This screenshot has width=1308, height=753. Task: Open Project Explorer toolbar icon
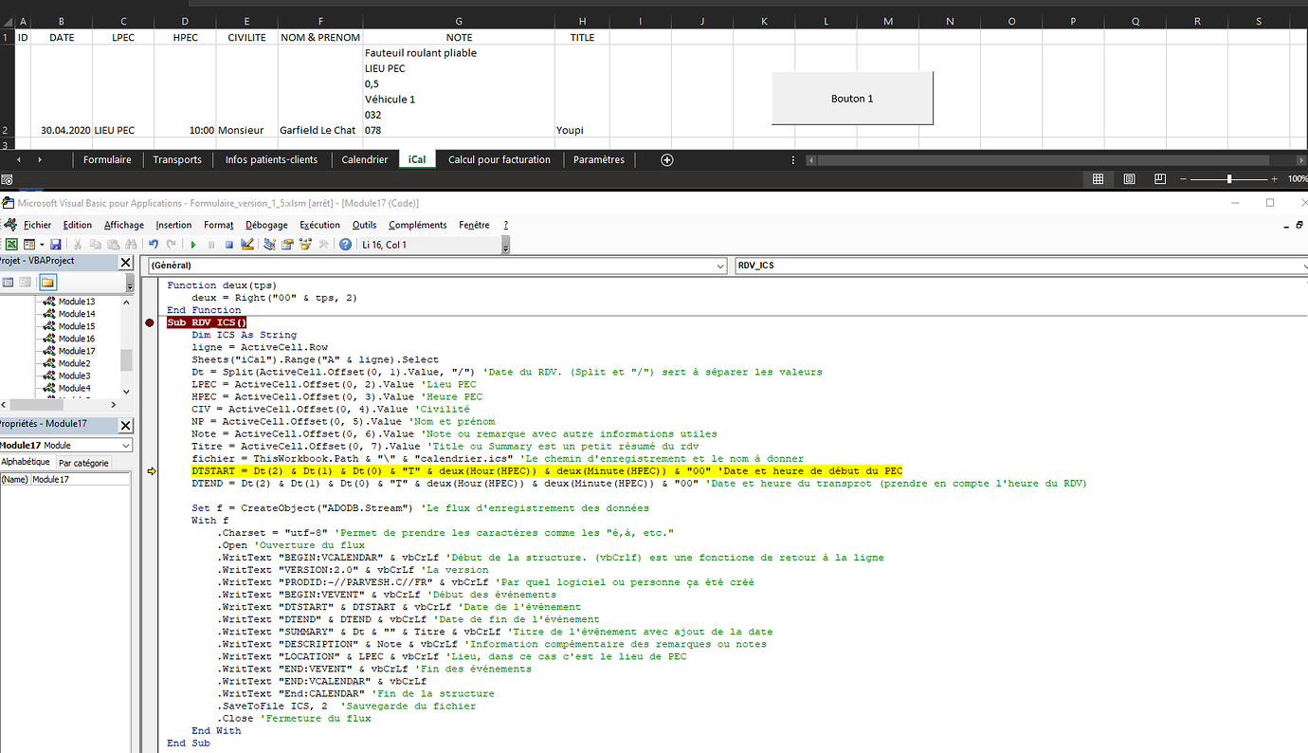click(269, 245)
